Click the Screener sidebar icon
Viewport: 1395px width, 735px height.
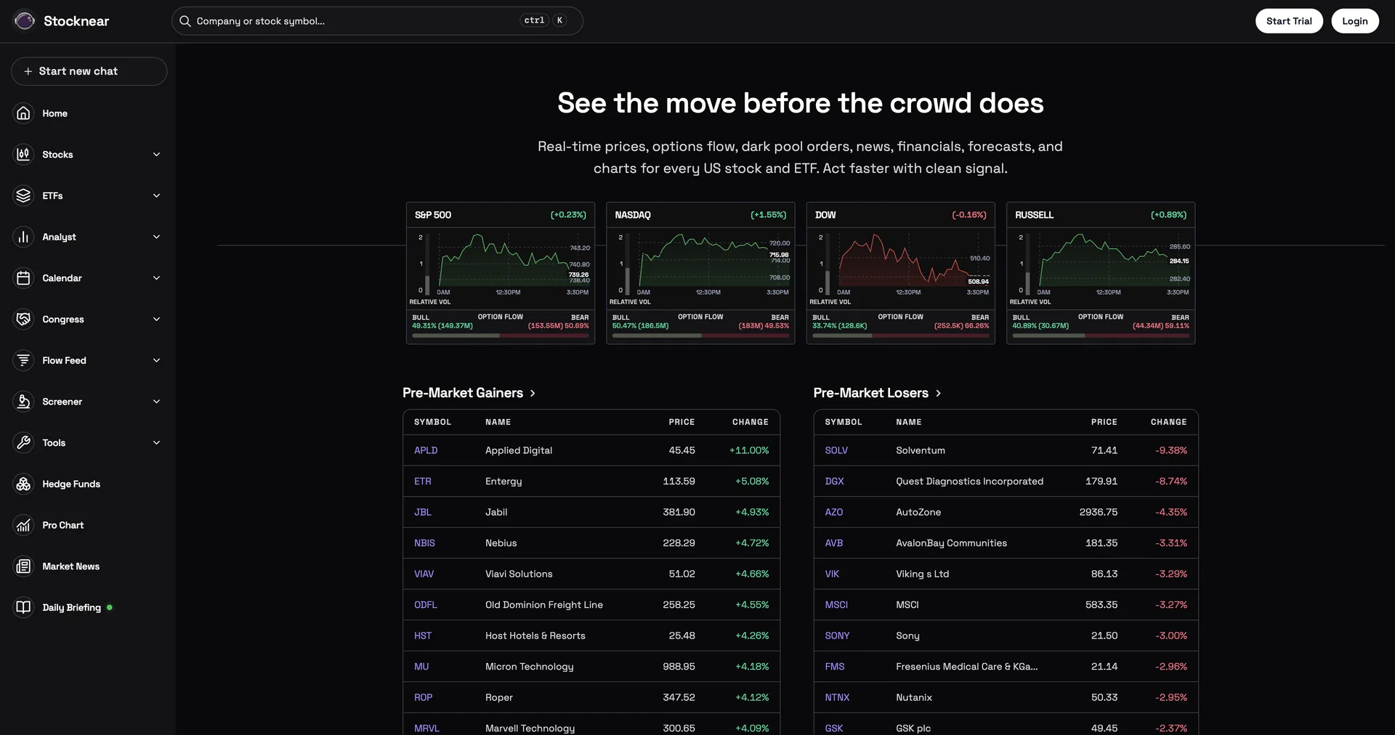click(24, 402)
